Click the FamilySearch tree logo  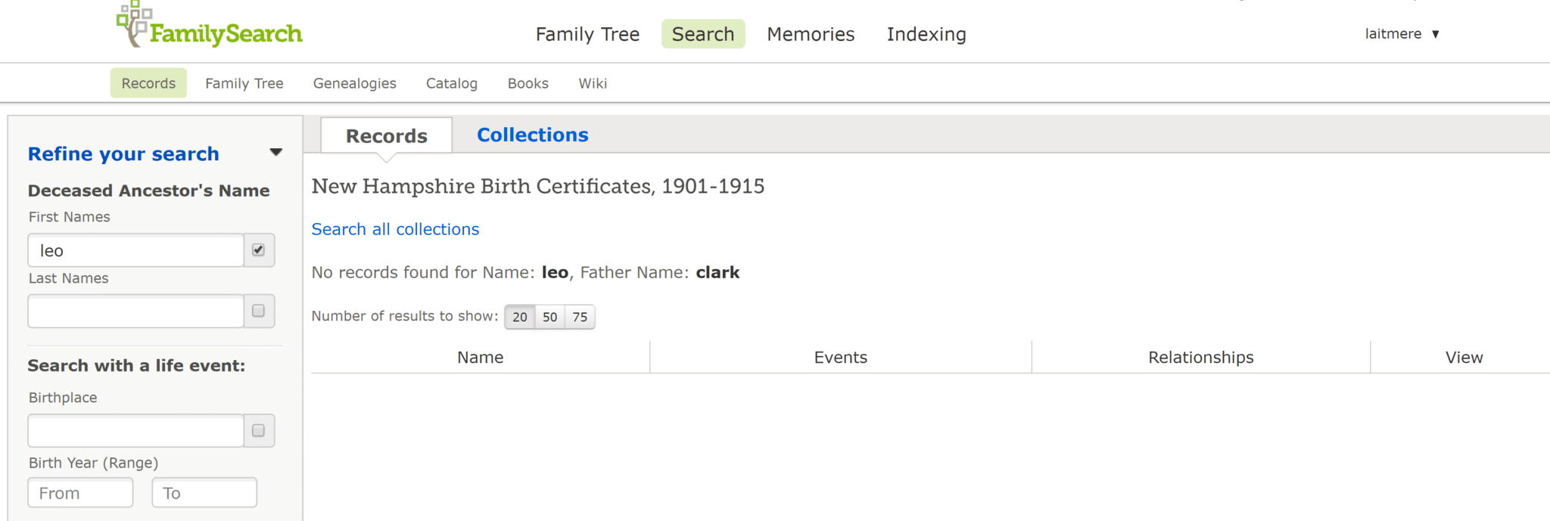point(209,26)
